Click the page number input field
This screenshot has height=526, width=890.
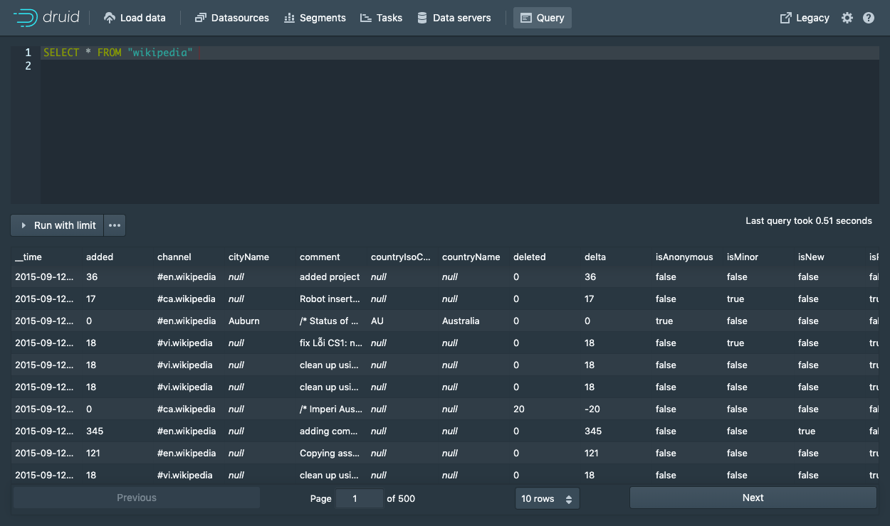tap(359, 498)
